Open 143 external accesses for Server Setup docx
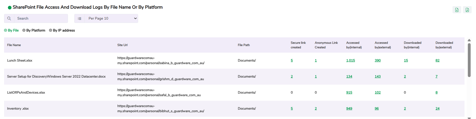The width and height of the screenshot is (476, 119). [x=377, y=77]
